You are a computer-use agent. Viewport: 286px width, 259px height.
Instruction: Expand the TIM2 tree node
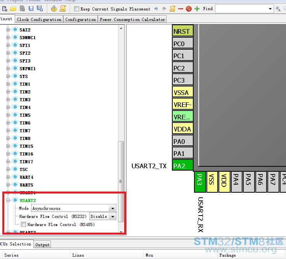pos(8,92)
